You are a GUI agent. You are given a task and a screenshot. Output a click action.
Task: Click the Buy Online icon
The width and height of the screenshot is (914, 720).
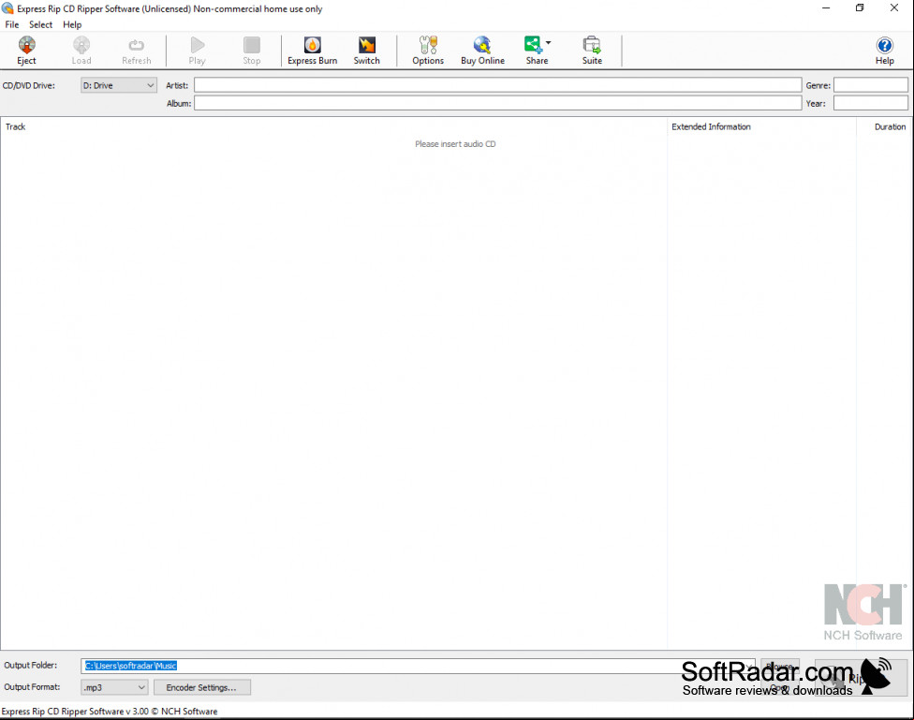coord(482,51)
